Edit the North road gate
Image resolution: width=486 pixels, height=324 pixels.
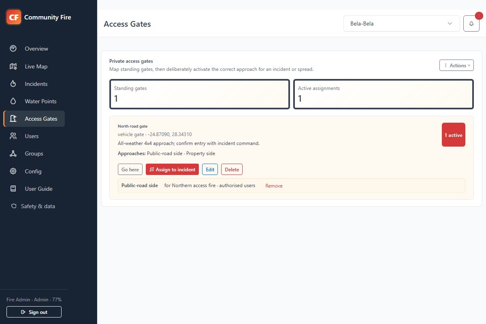click(x=210, y=169)
